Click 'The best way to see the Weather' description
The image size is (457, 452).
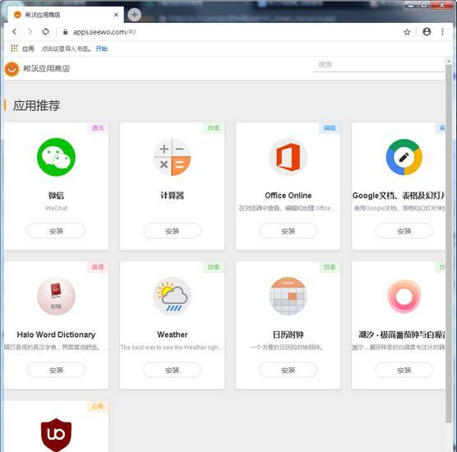(x=172, y=348)
